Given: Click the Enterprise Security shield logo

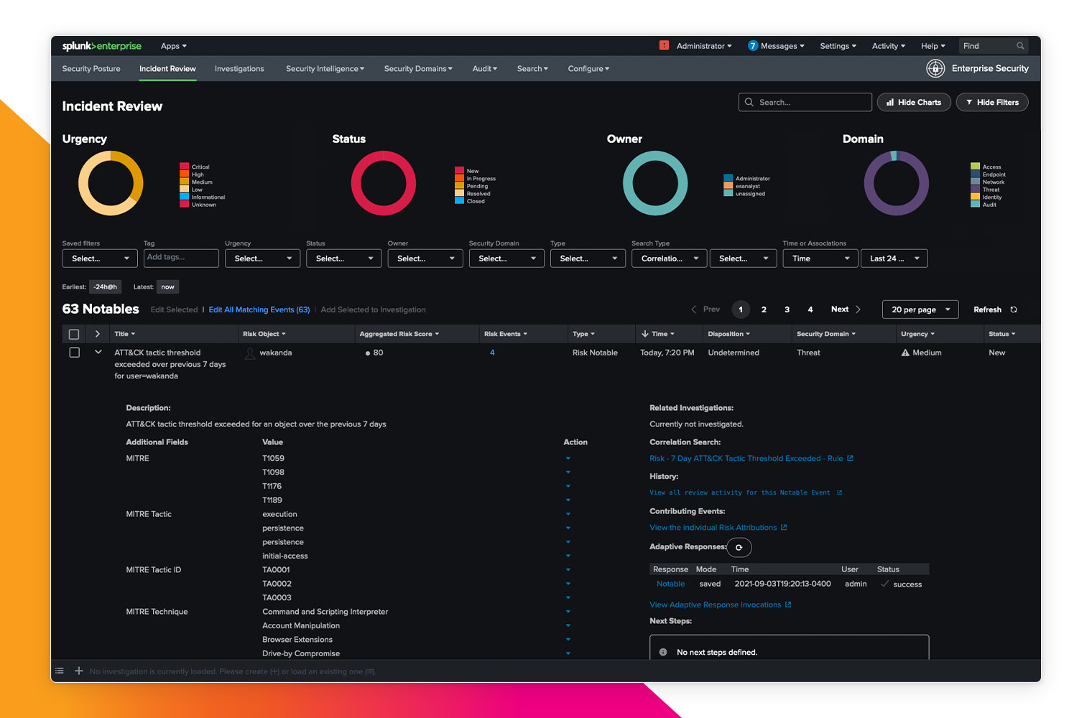Looking at the screenshot, I should pos(935,68).
